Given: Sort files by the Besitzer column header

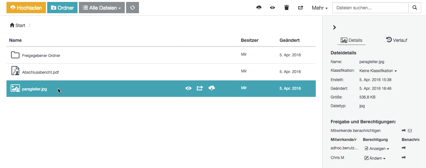Looking at the screenshot, I should (250, 40).
